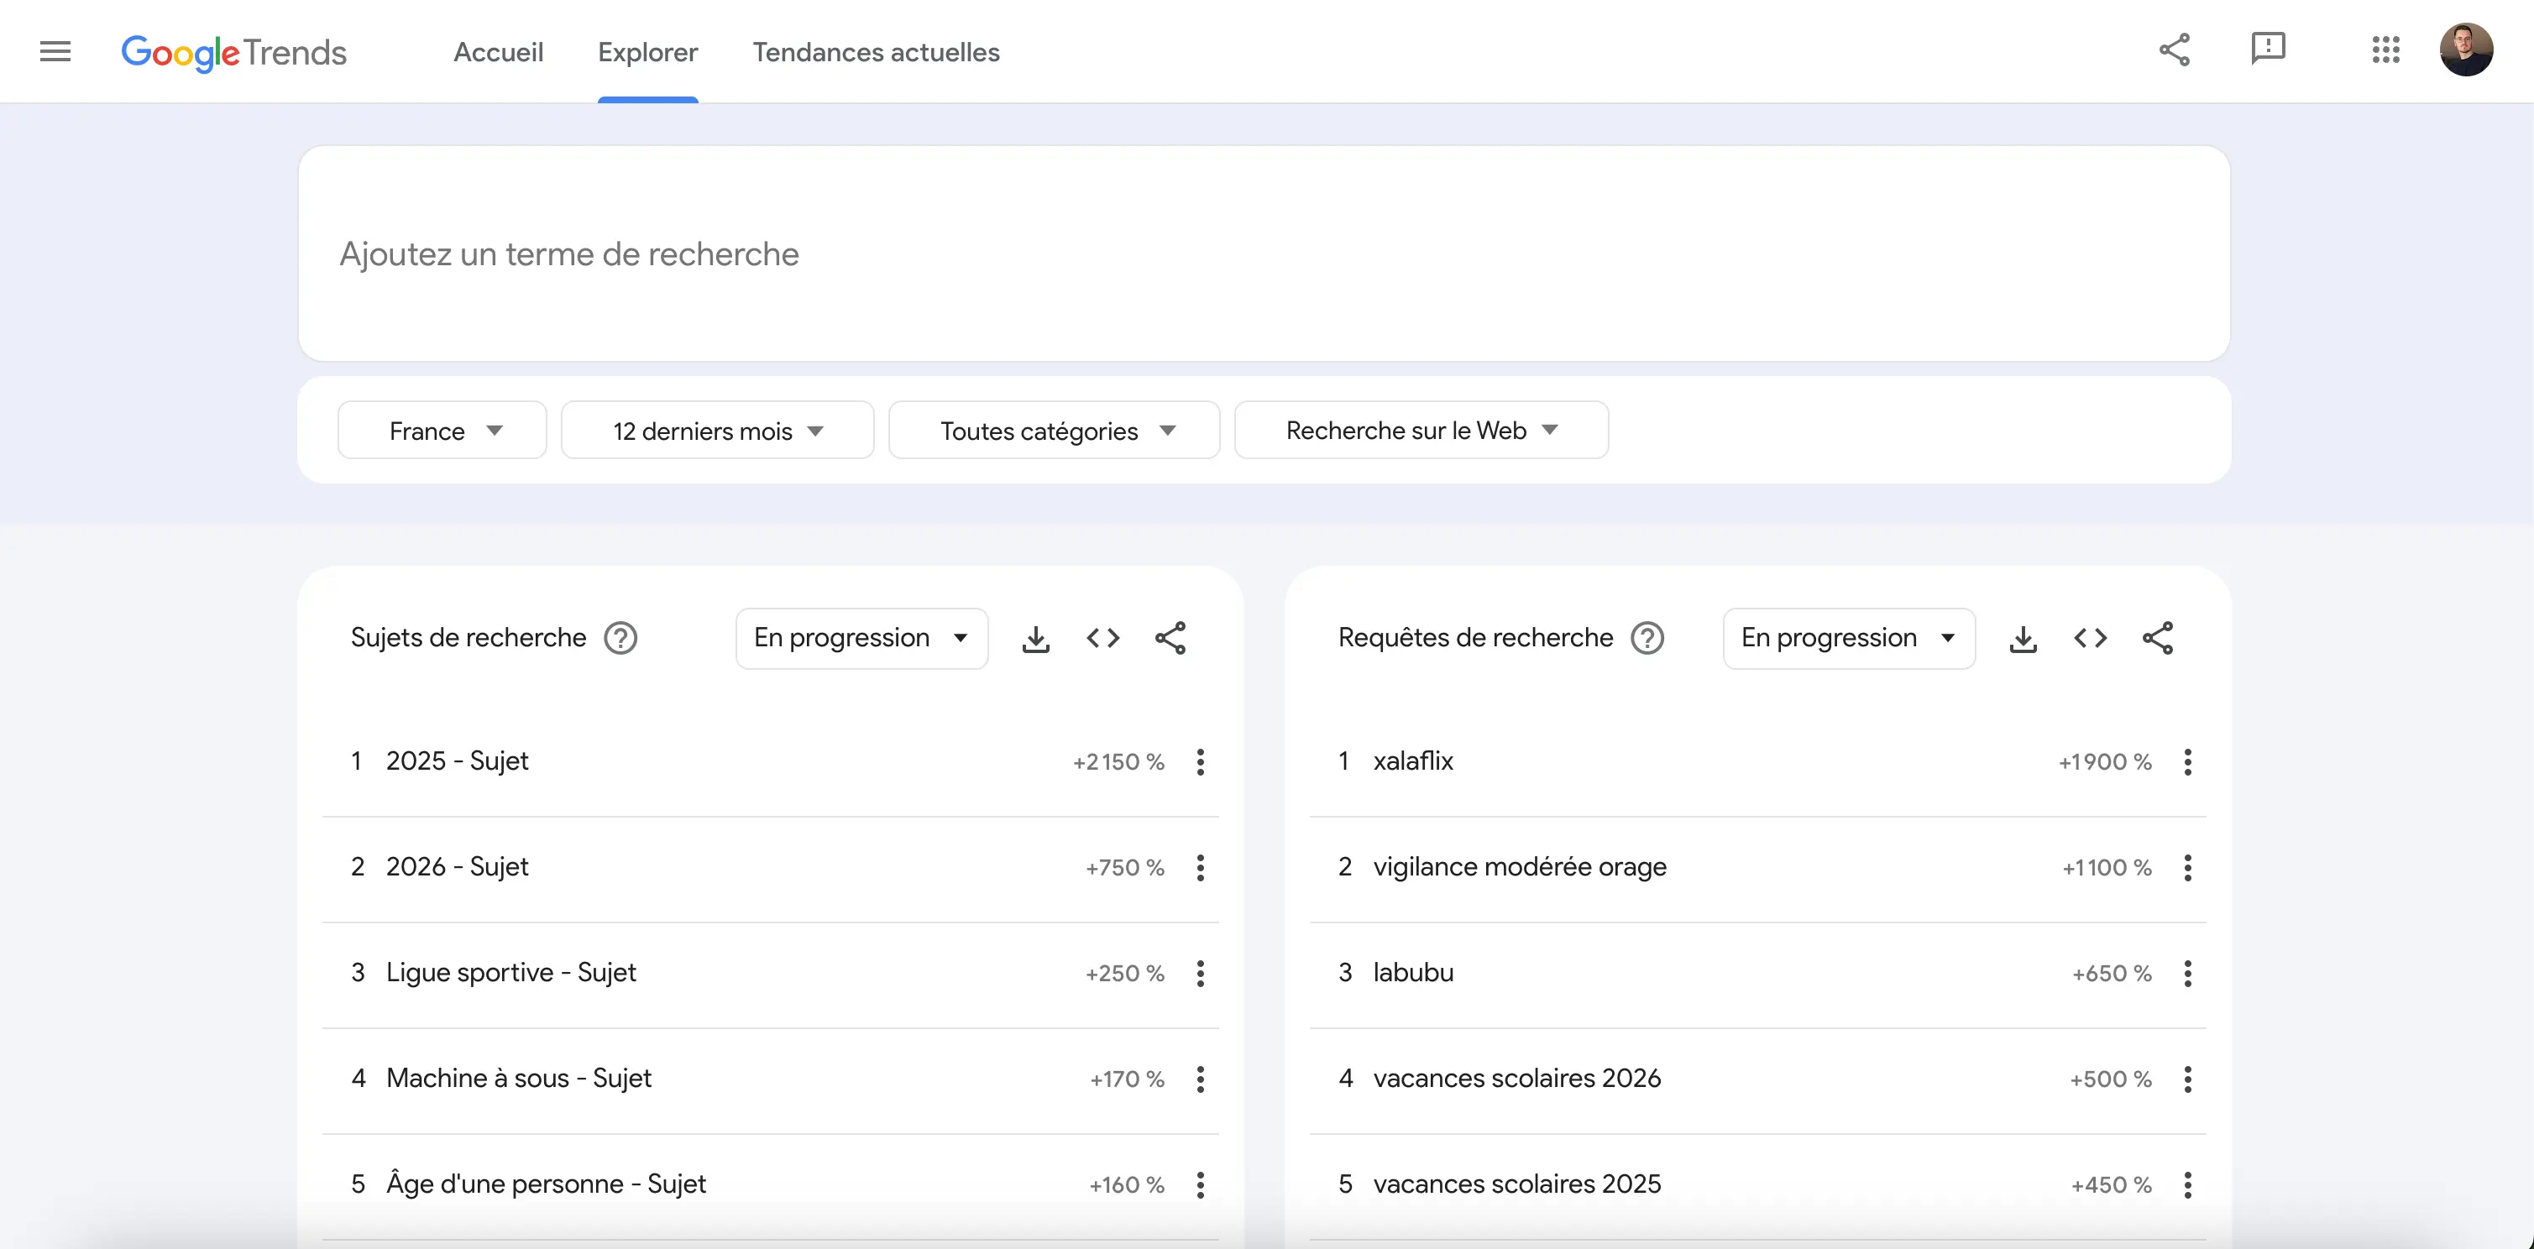Share the Requêtes de recherche card

point(2157,638)
